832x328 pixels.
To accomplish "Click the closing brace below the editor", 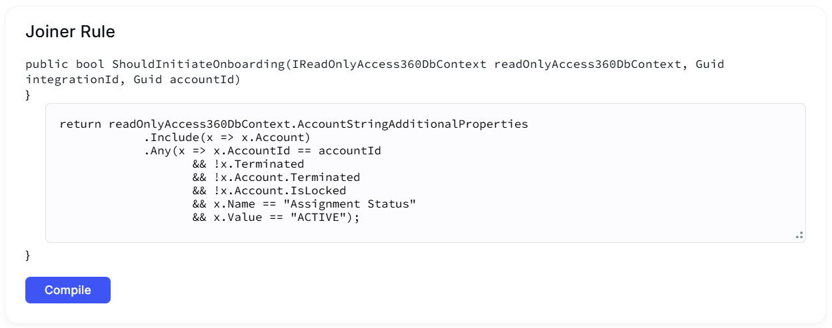I will (x=28, y=255).
